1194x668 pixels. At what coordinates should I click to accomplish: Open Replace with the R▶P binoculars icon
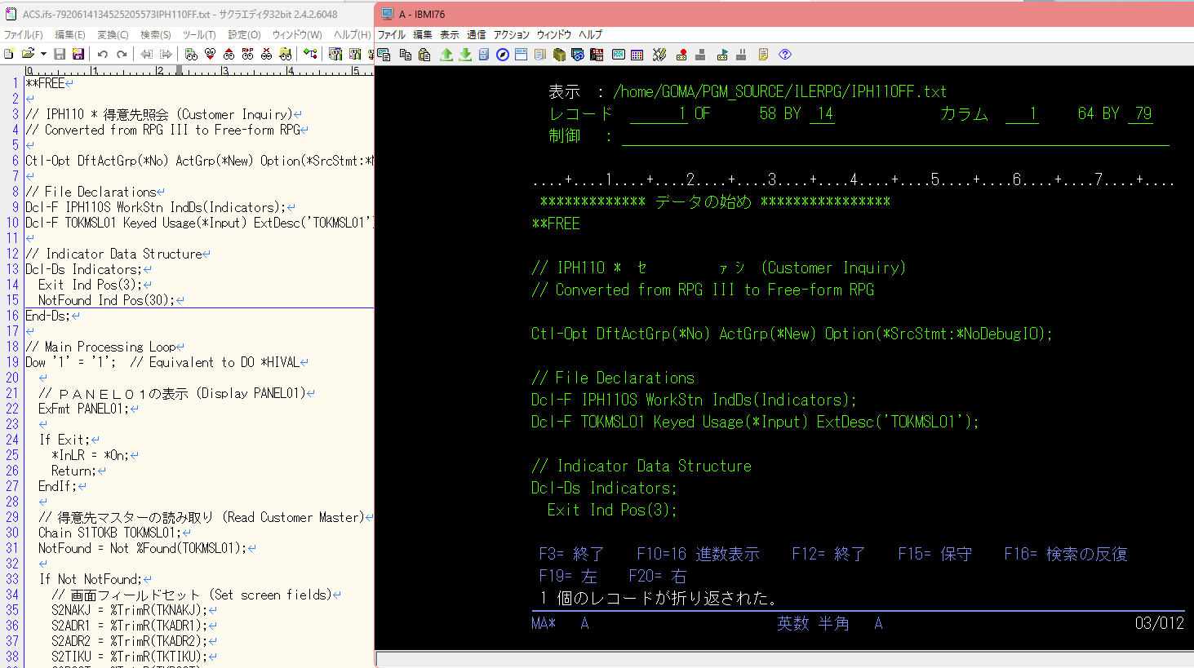pos(247,54)
